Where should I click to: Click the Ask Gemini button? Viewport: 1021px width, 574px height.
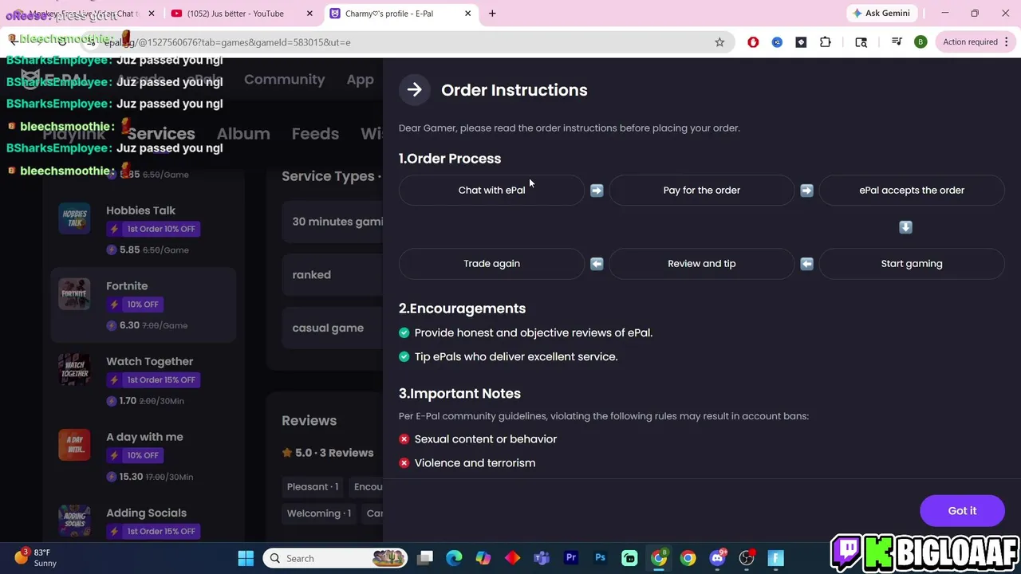881,14
